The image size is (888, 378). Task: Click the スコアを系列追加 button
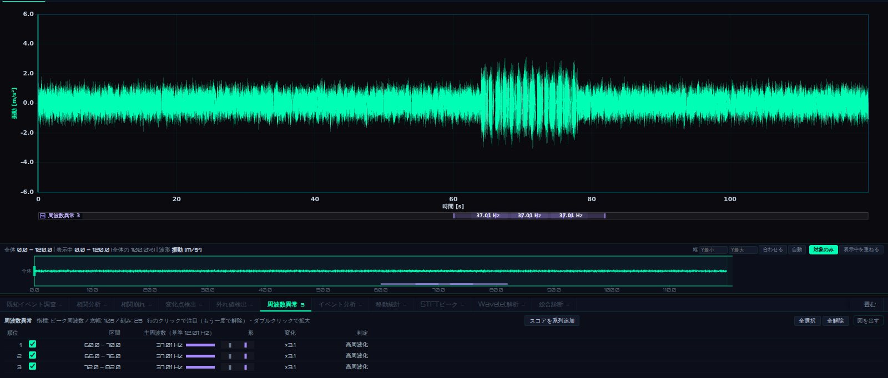(552, 321)
